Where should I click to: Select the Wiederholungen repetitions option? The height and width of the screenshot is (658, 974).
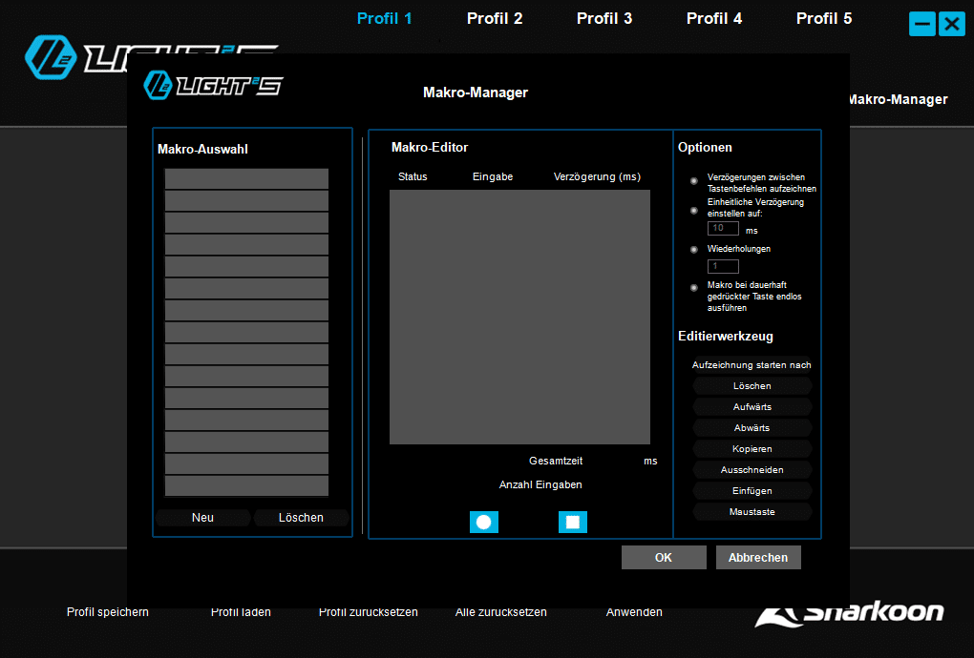click(694, 249)
